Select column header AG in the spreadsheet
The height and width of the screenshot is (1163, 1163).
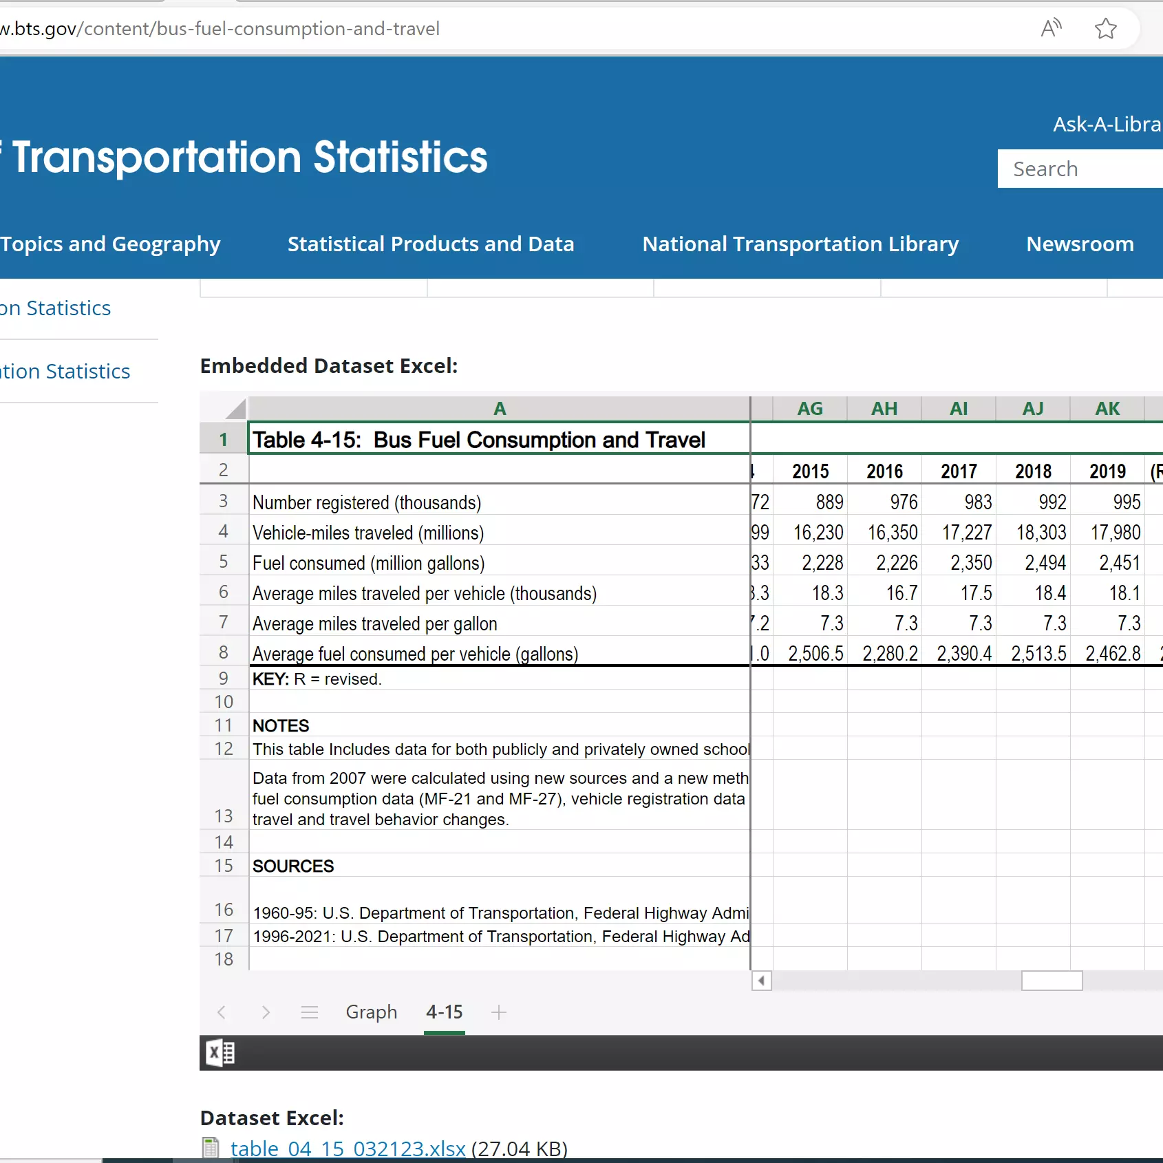click(x=810, y=408)
